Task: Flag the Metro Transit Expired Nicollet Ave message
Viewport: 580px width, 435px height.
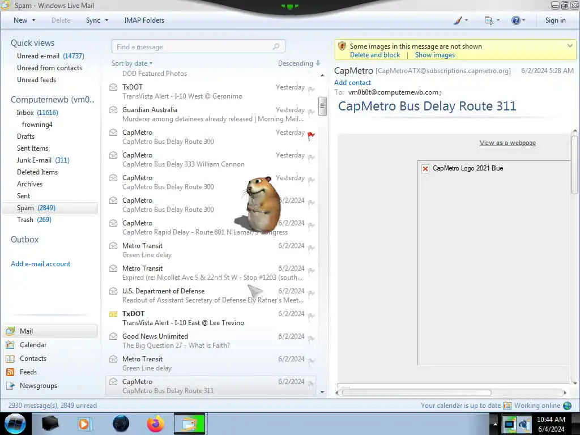Action: point(312,271)
